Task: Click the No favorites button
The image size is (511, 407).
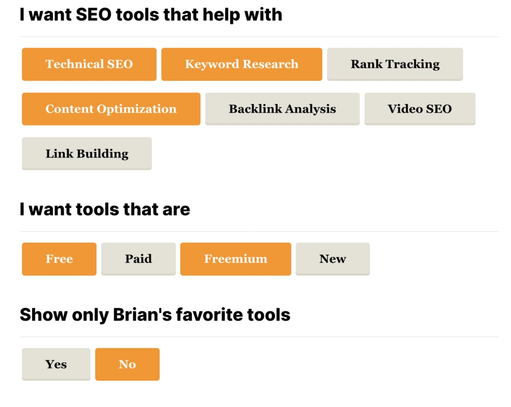Action: point(127,365)
